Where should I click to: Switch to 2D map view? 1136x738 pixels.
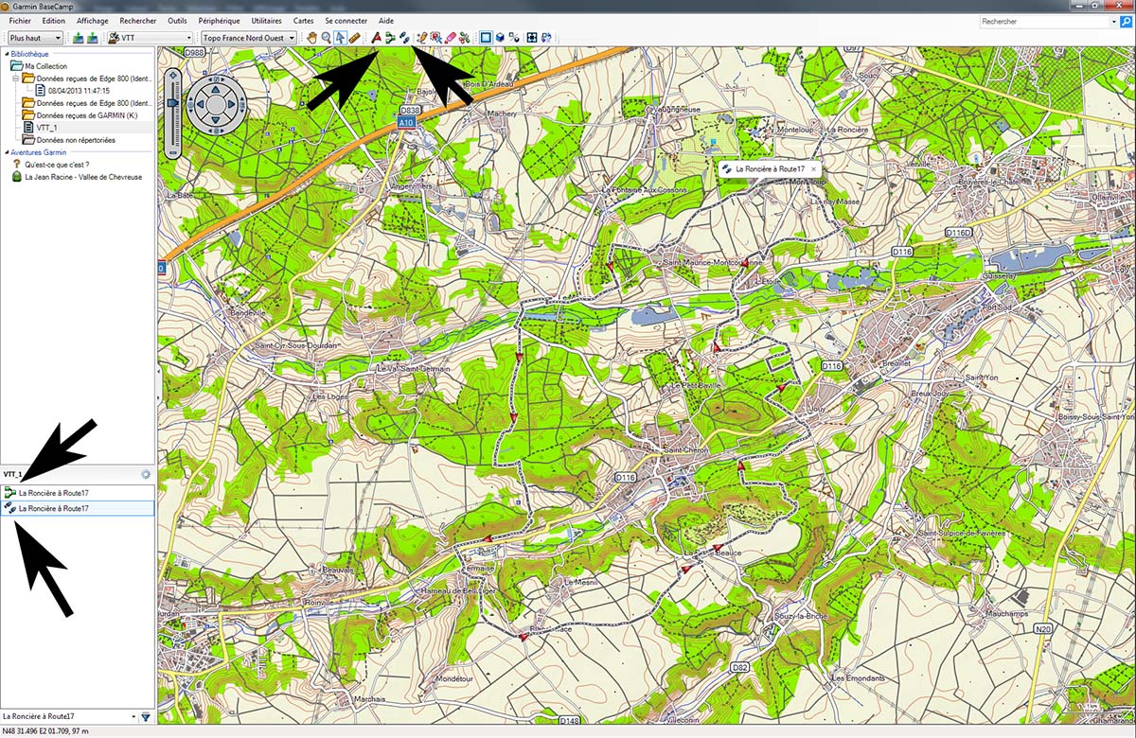[x=486, y=38]
